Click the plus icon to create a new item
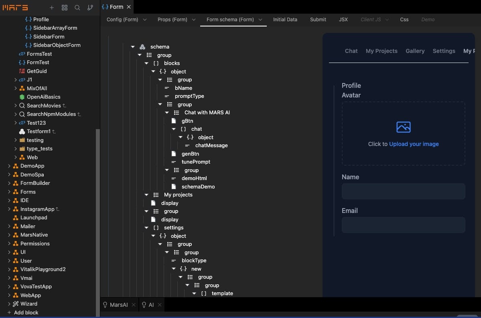The height and width of the screenshot is (318, 481). pos(51,7)
